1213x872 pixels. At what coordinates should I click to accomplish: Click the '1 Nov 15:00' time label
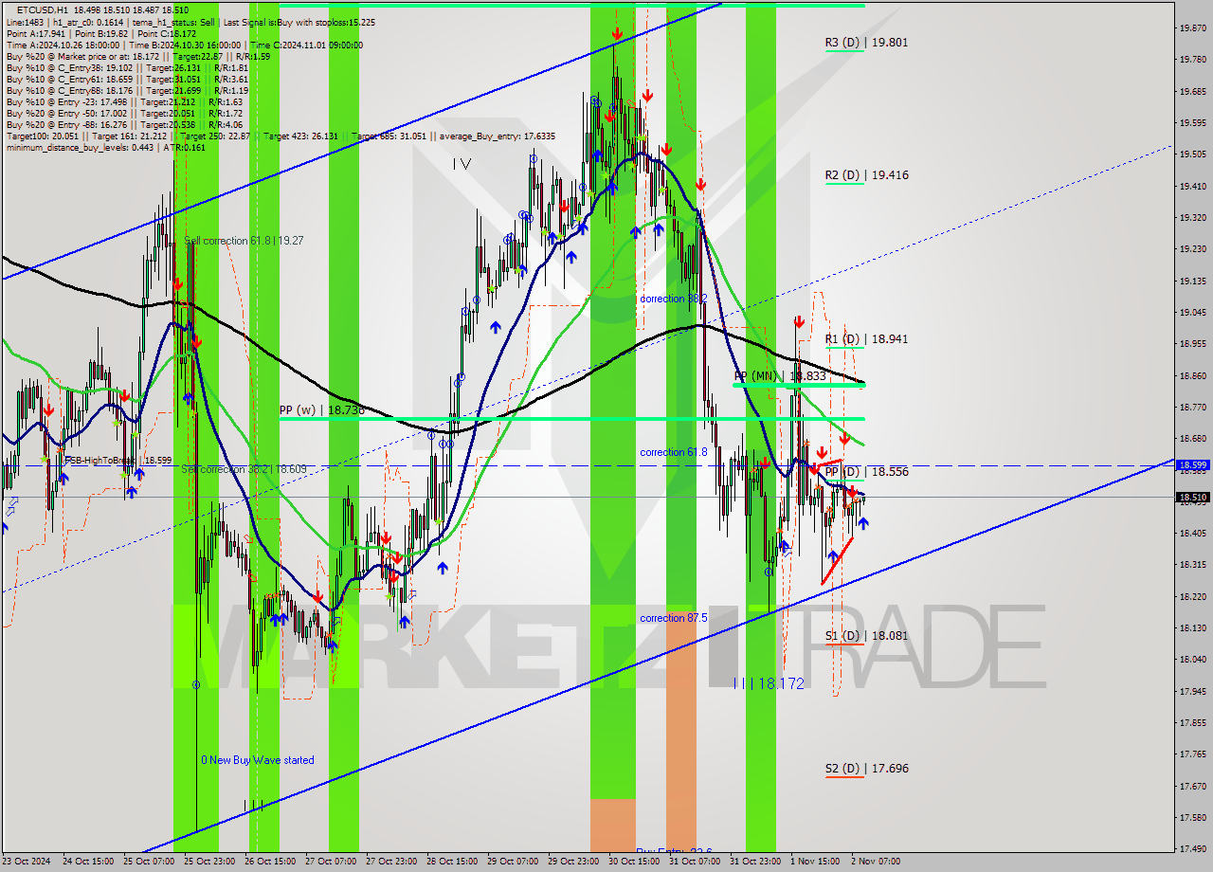point(815,862)
